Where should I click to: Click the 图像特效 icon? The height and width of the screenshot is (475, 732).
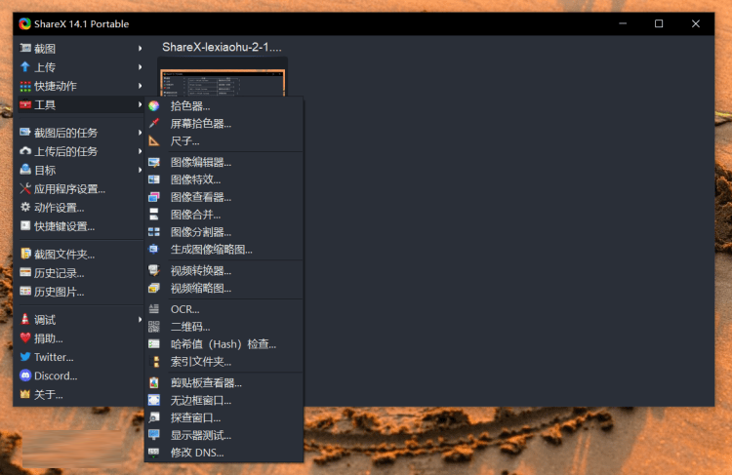153,179
